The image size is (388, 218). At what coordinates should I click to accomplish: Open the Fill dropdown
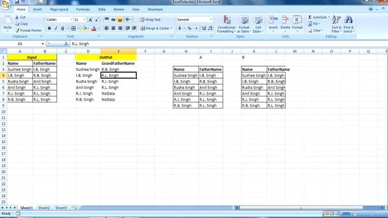(x=314, y=24)
